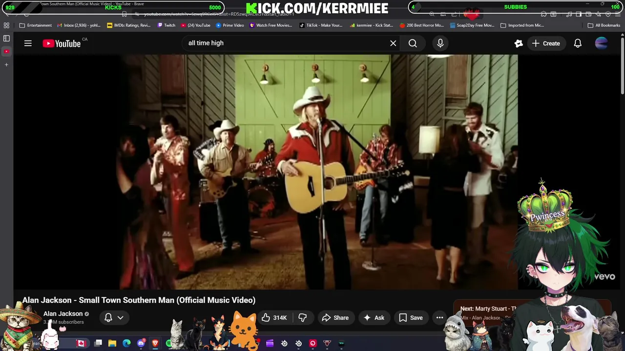Like the video with 314K likes

point(274,318)
